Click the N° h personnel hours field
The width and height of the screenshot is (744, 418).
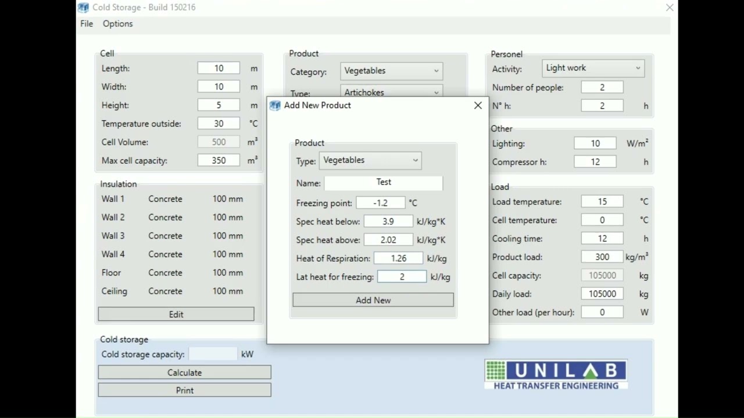pyautogui.click(x=602, y=106)
